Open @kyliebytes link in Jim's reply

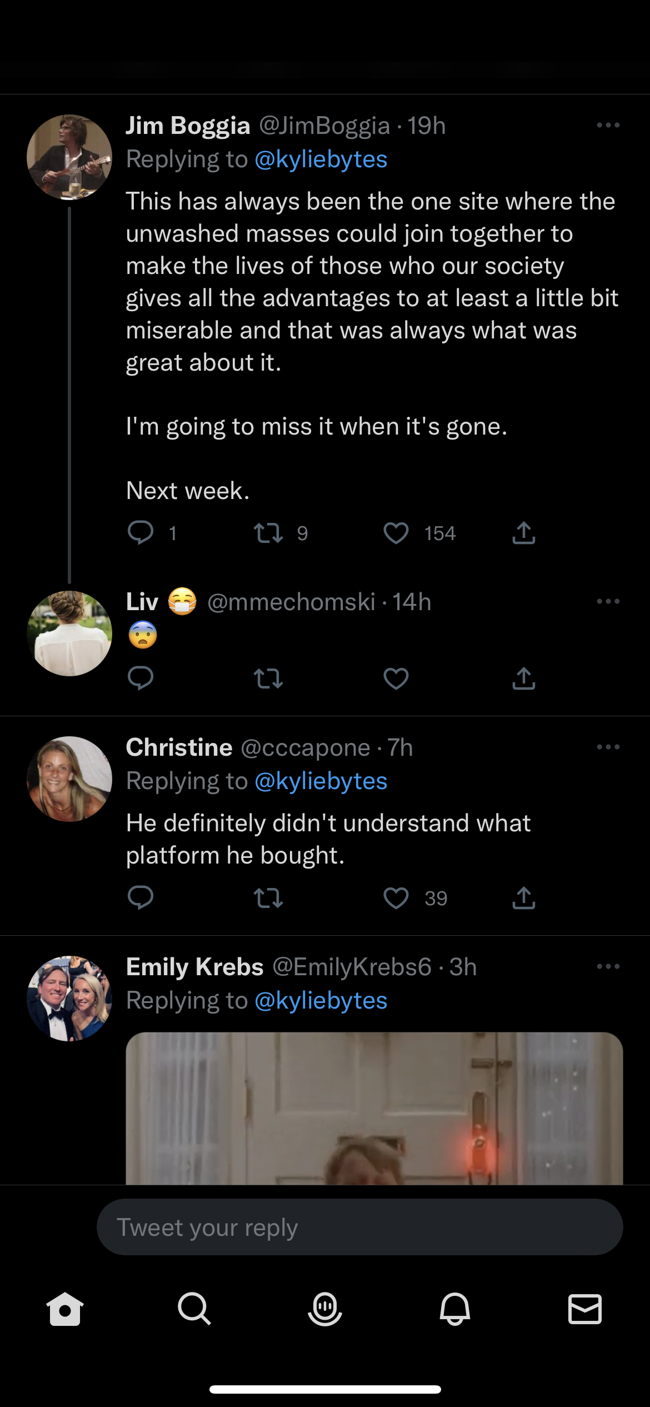coord(321,159)
